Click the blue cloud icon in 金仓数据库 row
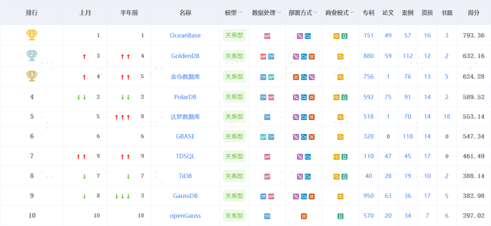This screenshot has width=491, height=226. pyautogui.click(x=304, y=77)
